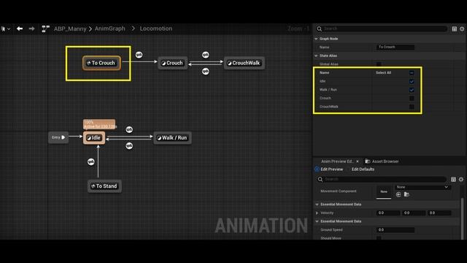
Task: Open Details panel settings gear
Action: 462,29
